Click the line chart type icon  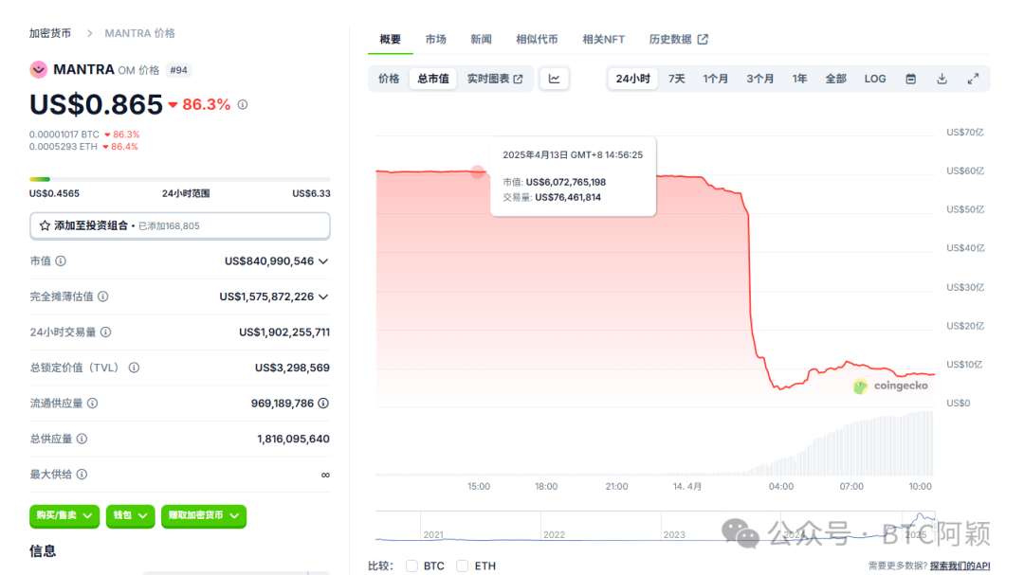tap(554, 79)
